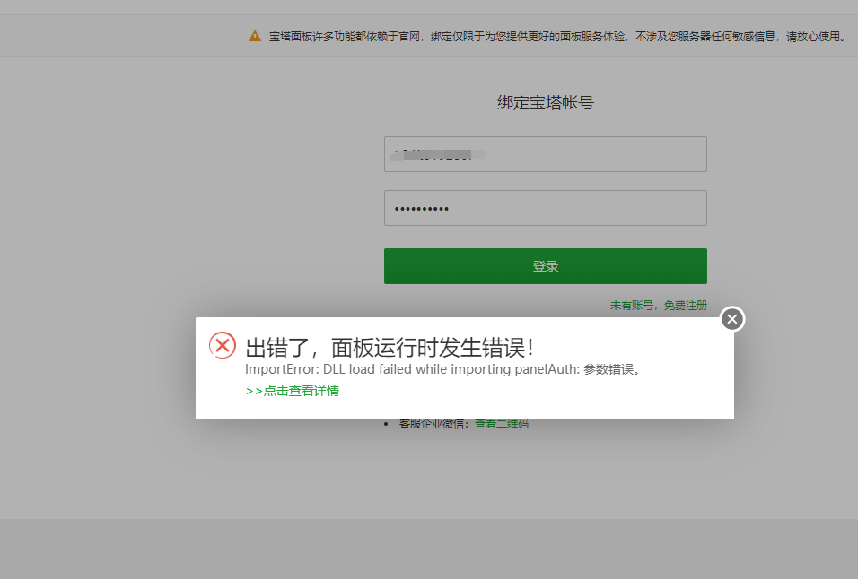Close the error dialog with X button
The height and width of the screenshot is (579, 858).
pyautogui.click(x=732, y=319)
